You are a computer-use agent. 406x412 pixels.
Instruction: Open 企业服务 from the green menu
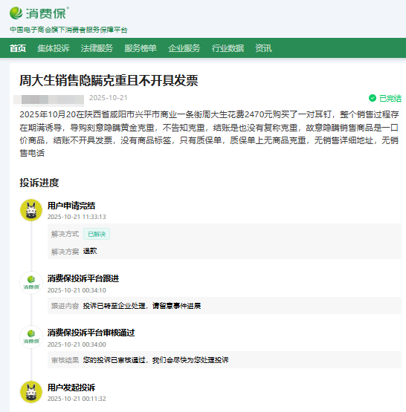184,48
